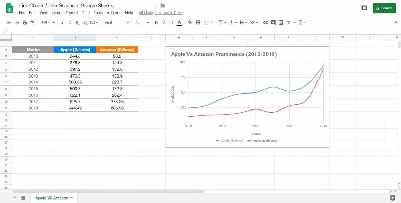Open the text color picker

[x=179, y=23]
